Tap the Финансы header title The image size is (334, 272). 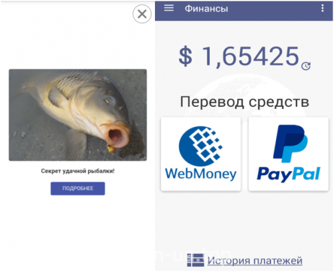[206, 9]
